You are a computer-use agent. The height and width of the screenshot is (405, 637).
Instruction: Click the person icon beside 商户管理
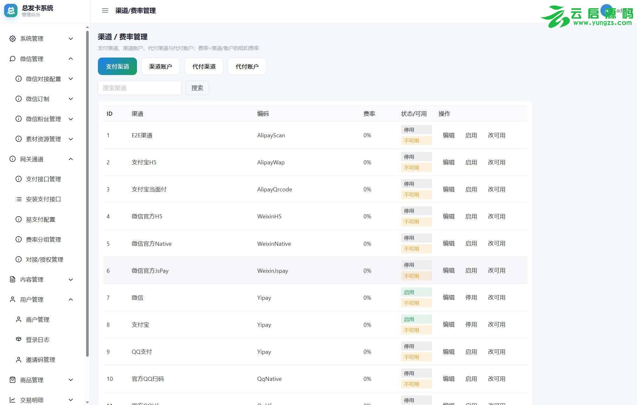tap(18, 319)
